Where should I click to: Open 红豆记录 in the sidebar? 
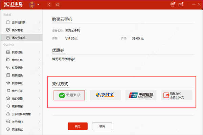click(22, 67)
